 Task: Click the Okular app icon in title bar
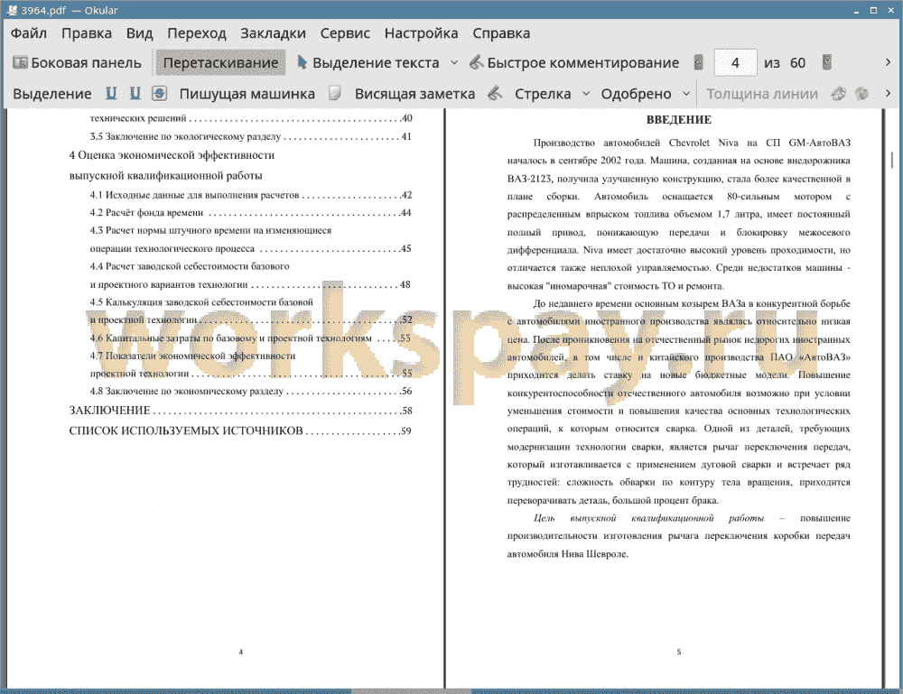[12, 10]
